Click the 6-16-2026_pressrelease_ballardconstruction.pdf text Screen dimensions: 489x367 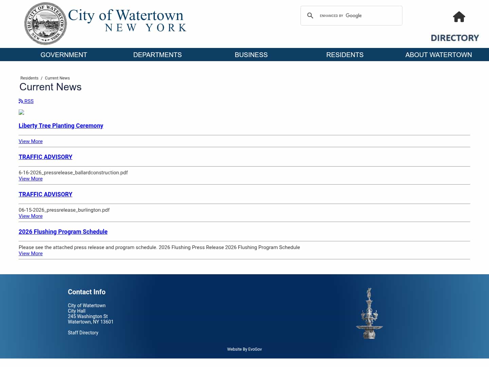[73, 173]
